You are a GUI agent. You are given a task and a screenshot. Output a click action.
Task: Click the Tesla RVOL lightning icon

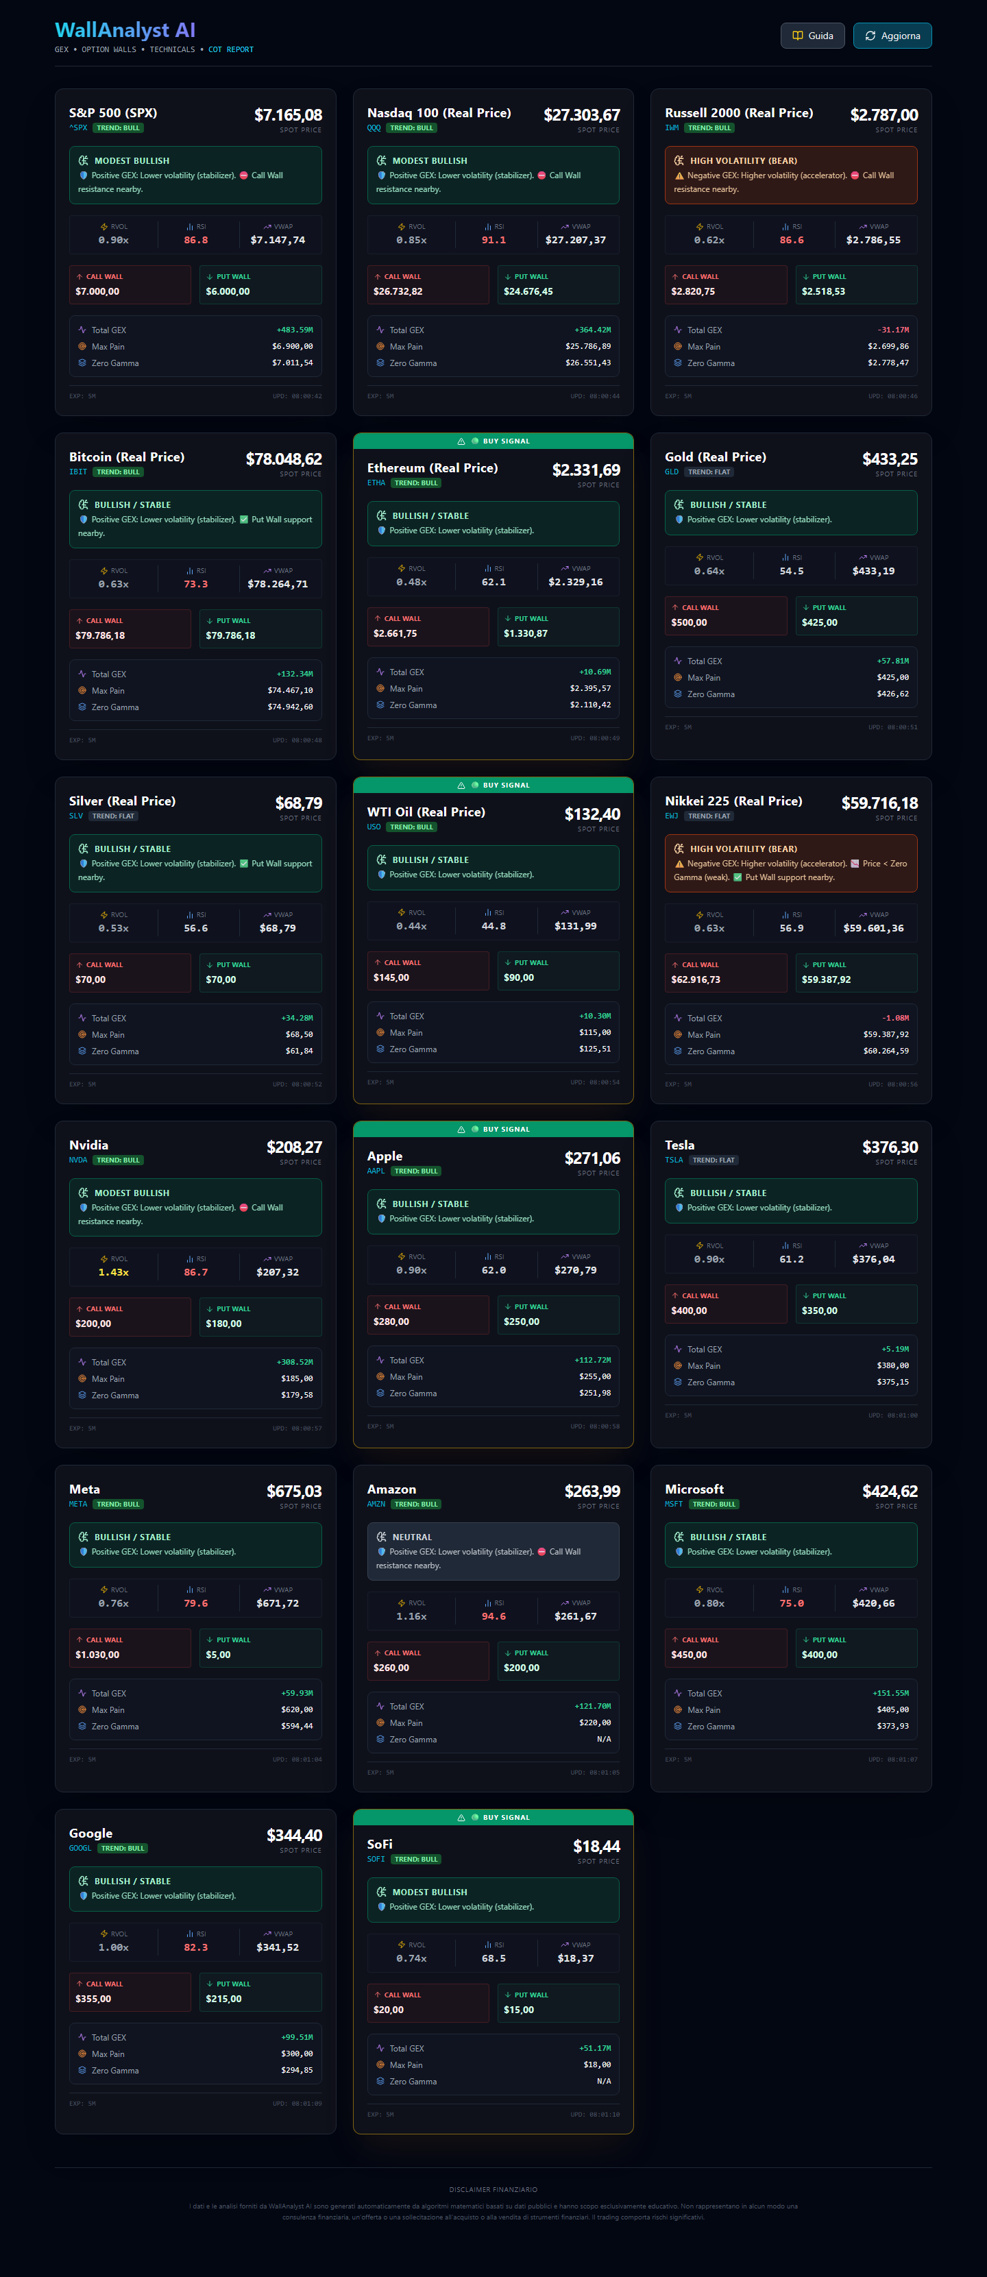pyautogui.click(x=699, y=1245)
